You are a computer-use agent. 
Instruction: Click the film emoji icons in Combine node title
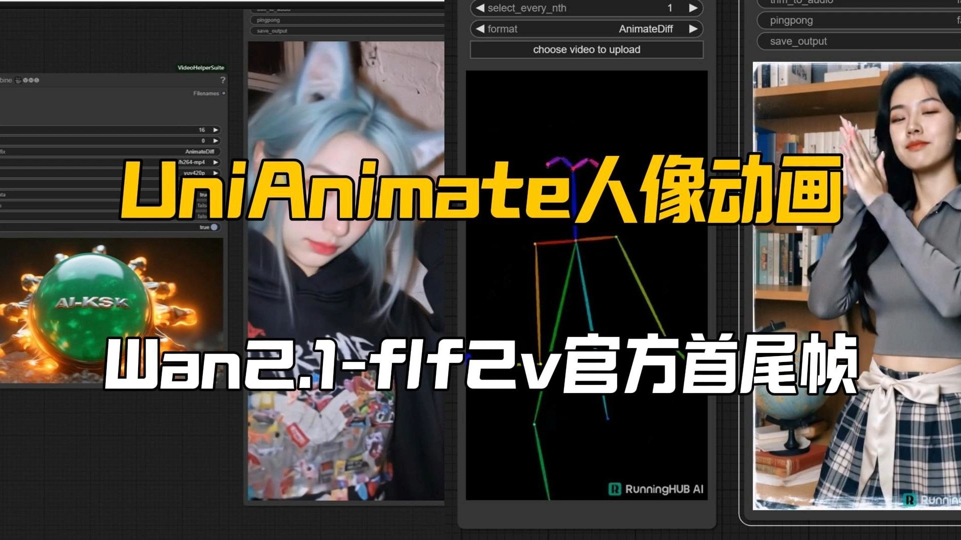pyautogui.click(x=27, y=80)
